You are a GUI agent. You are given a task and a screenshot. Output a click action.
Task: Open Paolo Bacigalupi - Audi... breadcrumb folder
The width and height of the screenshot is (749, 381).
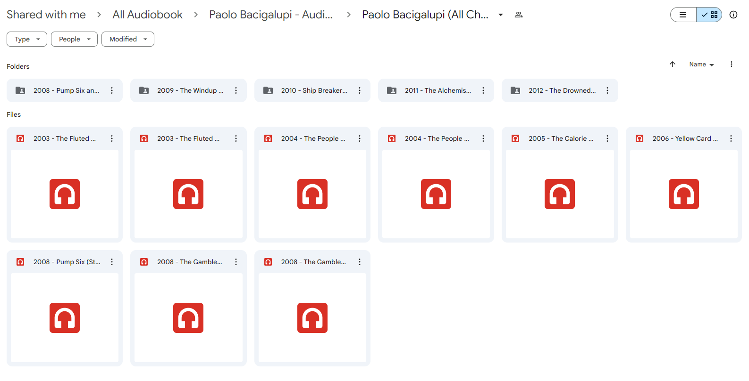click(271, 15)
